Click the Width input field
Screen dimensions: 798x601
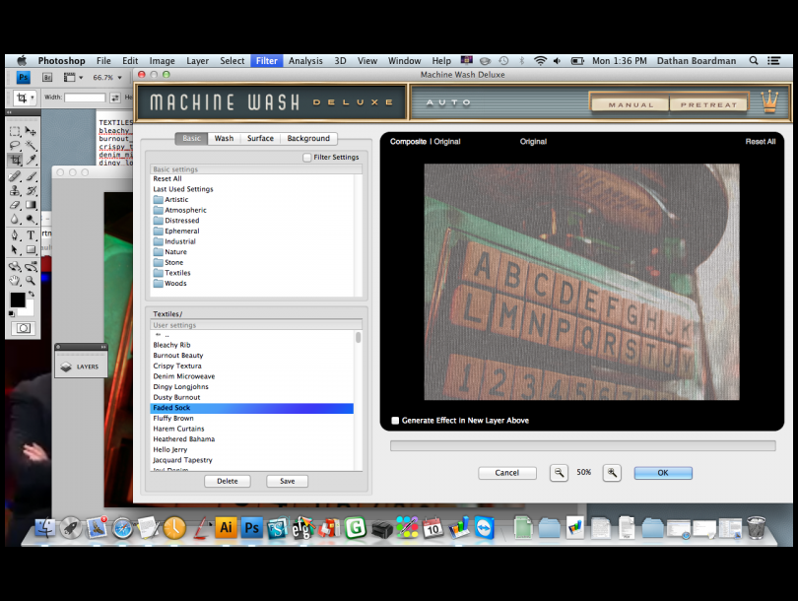[x=85, y=98]
